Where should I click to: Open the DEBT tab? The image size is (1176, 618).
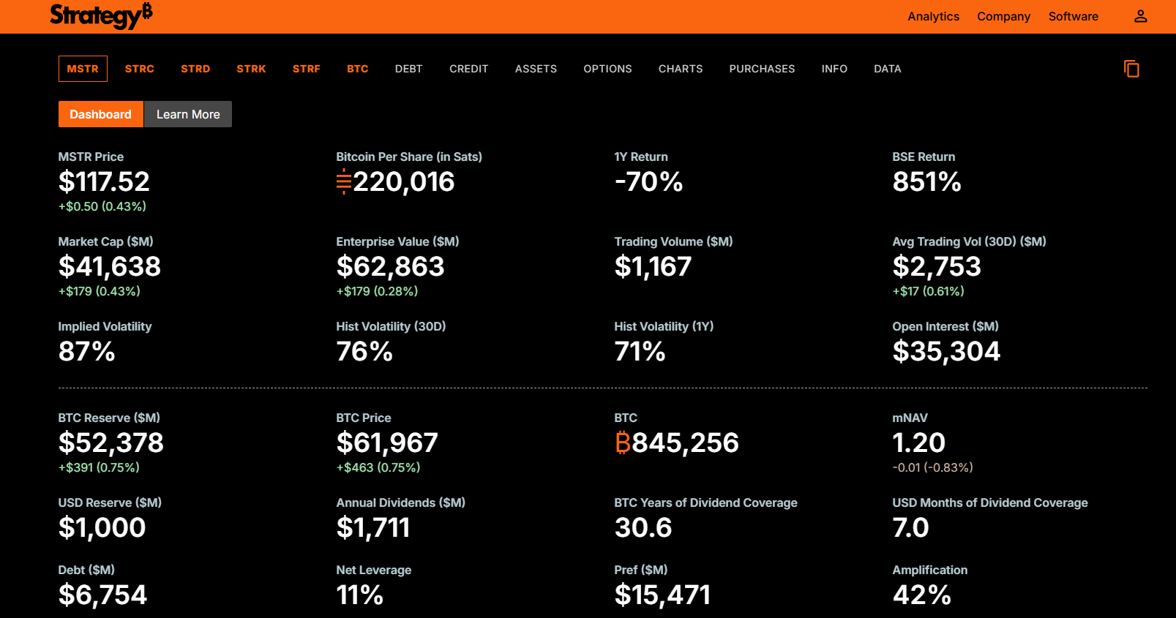click(x=408, y=69)
